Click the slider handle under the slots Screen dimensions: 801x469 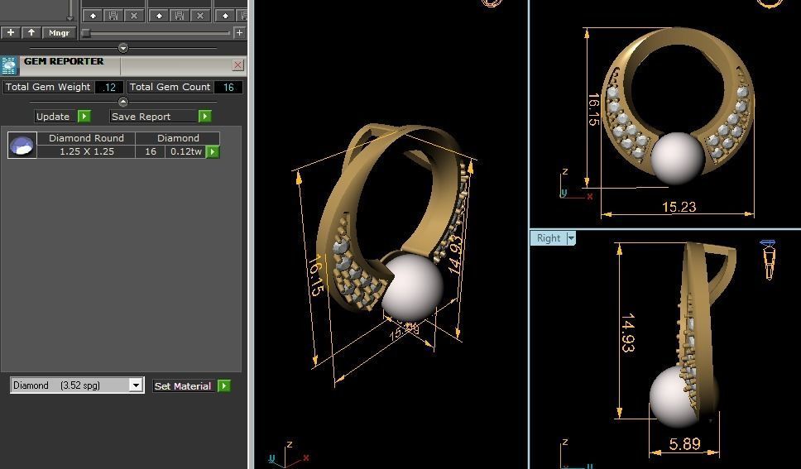coord(86,33)
